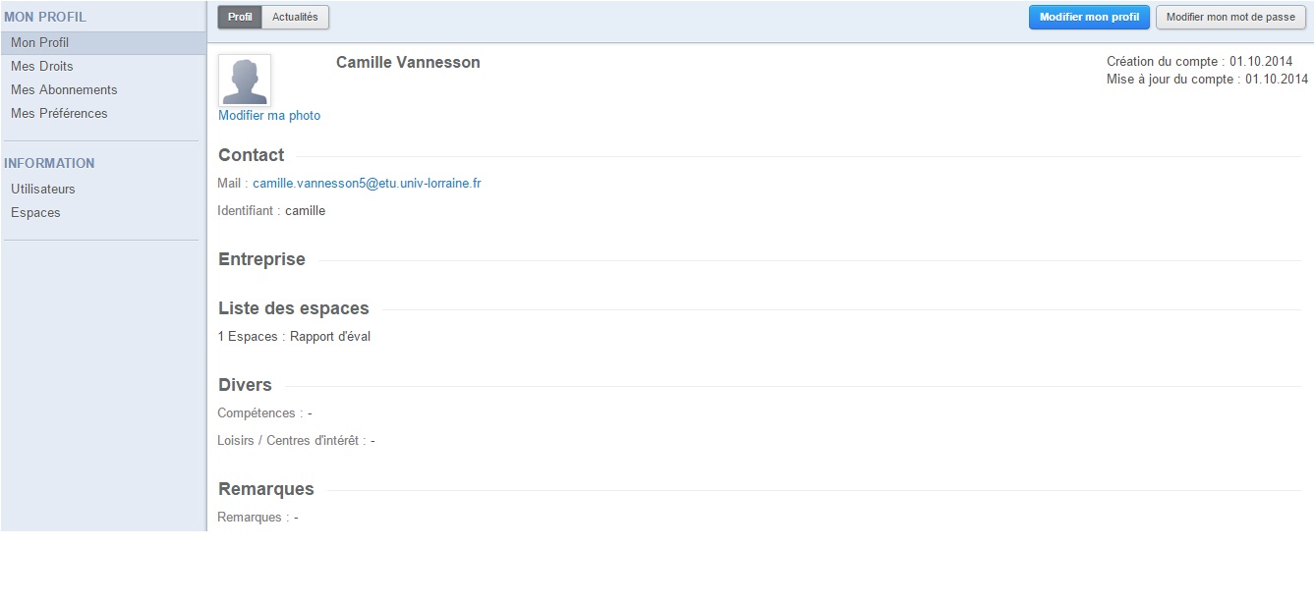Open the Profil tab
Image resolution: width=1314 pixels, height=604 pixels.
240,17
